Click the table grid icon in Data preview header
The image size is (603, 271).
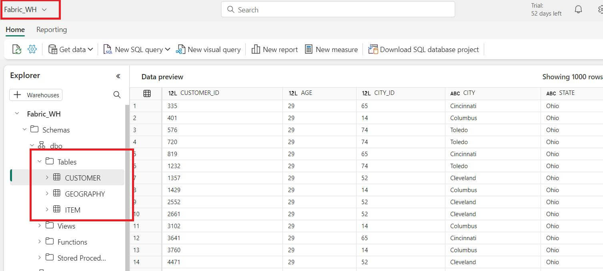click(147, 93)
